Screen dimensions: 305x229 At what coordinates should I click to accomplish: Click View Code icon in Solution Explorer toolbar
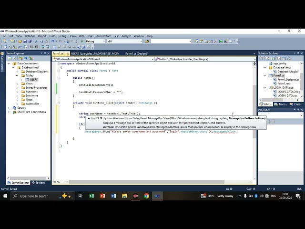click(x=279, y=58)
